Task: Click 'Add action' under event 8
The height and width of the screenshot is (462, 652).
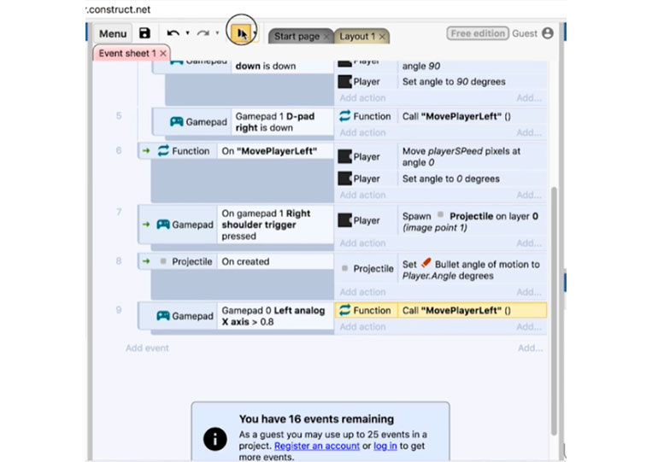Action: 362,292
